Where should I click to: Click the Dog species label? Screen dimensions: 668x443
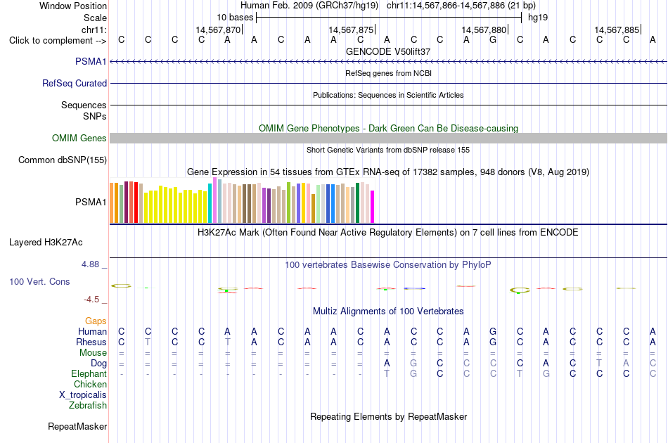(99, 364)
